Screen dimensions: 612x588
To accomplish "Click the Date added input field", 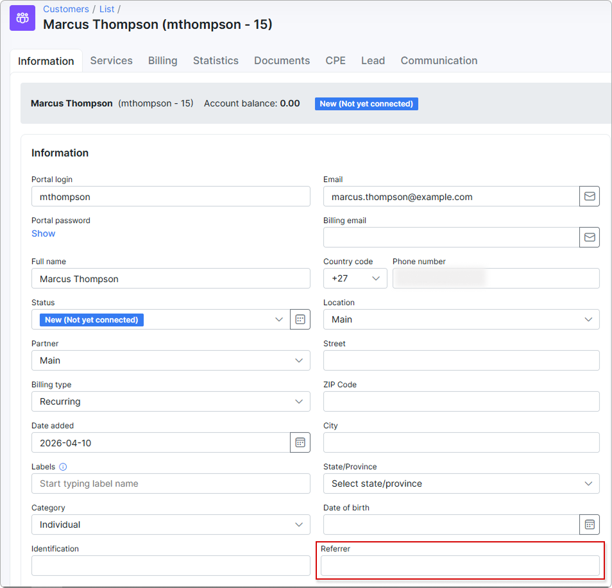I will click(161, 442).
